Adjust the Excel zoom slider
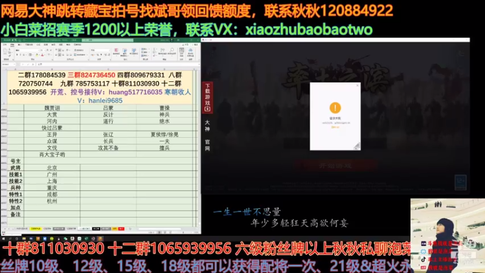Screen dimensions: 485x273 (184, 232)
